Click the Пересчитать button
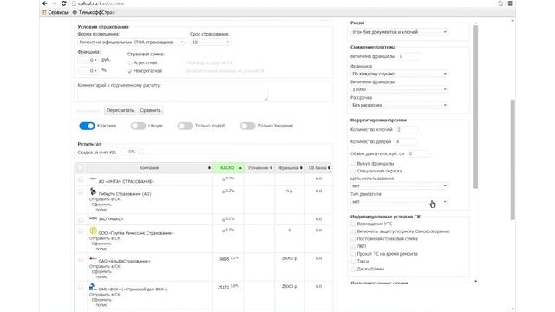Image resolution: width=555 pixels, height=312 pixels. coord(120,110)
